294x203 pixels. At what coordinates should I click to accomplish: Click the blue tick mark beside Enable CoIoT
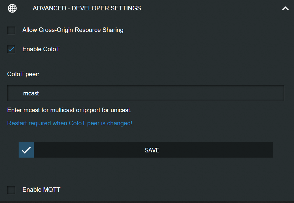tap(11, 49)
